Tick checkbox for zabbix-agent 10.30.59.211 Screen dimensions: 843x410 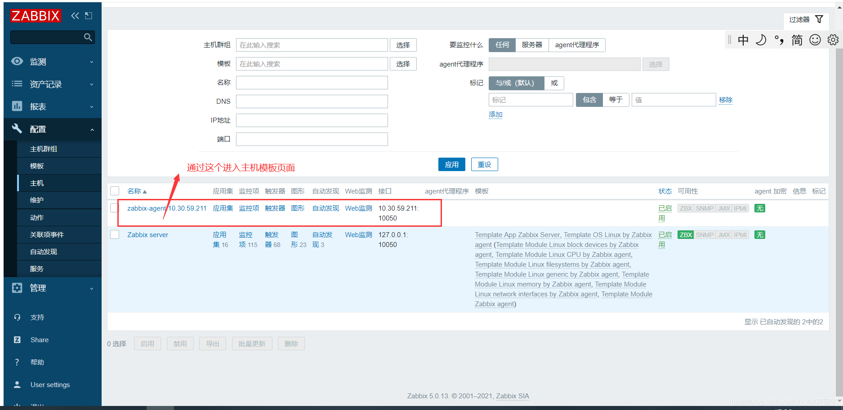[x=115, y=208]
